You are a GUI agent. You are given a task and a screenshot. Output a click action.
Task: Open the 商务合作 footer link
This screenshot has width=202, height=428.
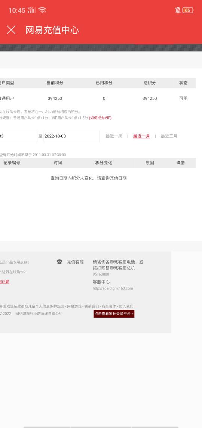109,306
